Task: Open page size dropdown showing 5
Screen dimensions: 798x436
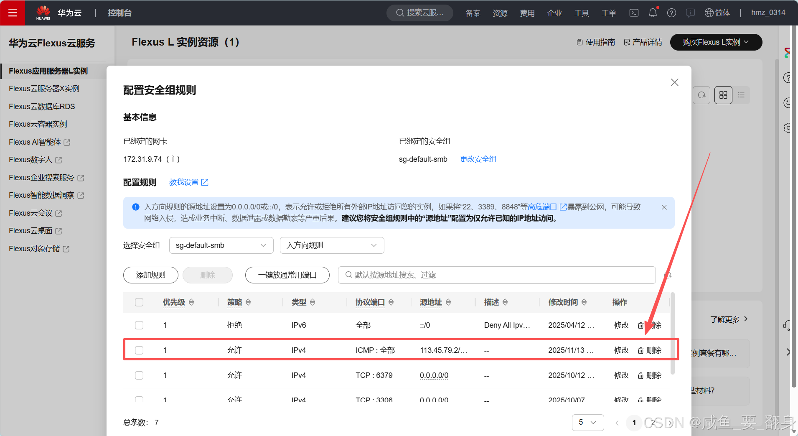Action: pyautogui.click(x=587, y=422)
